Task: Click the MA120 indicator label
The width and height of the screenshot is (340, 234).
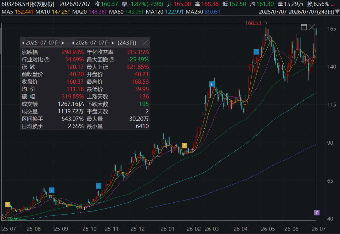Action: pyautogui.click(x=155, y=12)
